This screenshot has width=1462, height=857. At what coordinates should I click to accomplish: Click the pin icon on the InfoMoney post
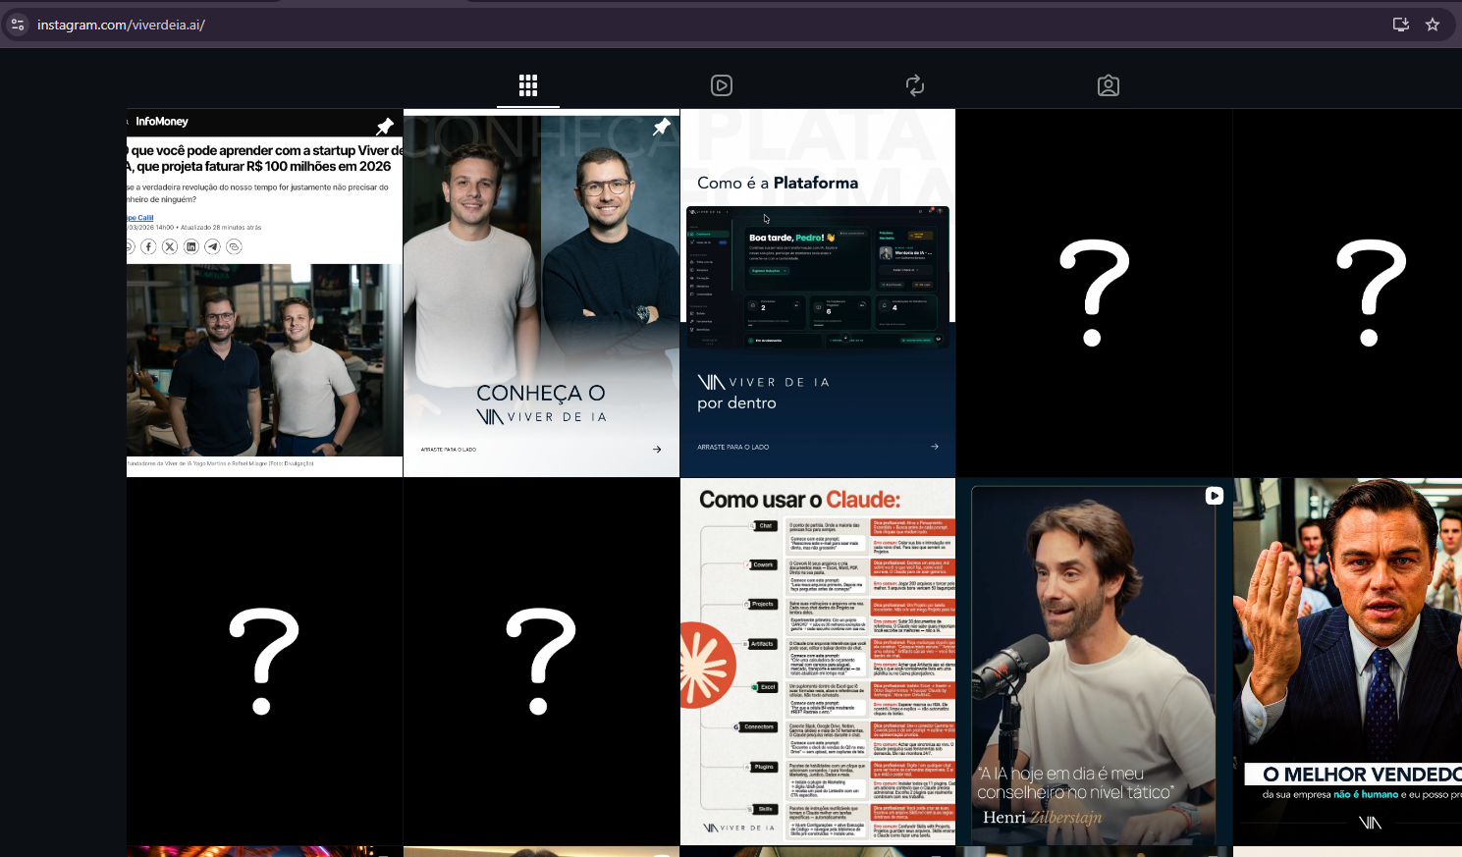(x=385, y=127)
